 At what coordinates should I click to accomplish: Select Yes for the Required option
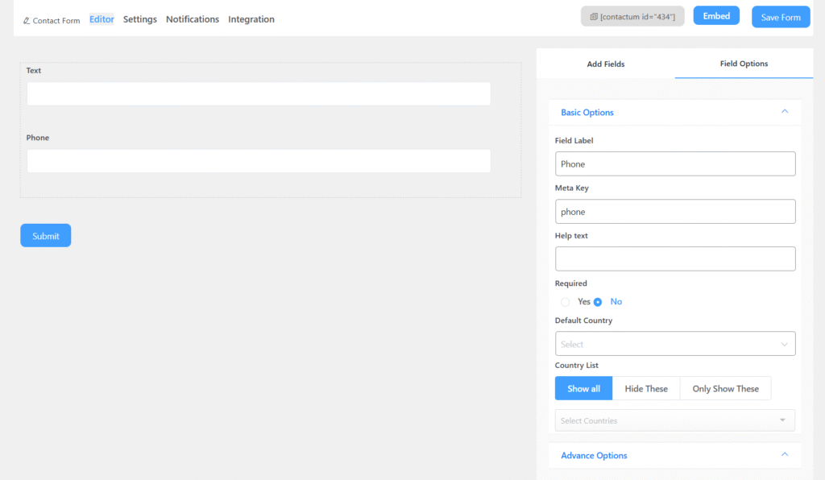coord(566,302)
